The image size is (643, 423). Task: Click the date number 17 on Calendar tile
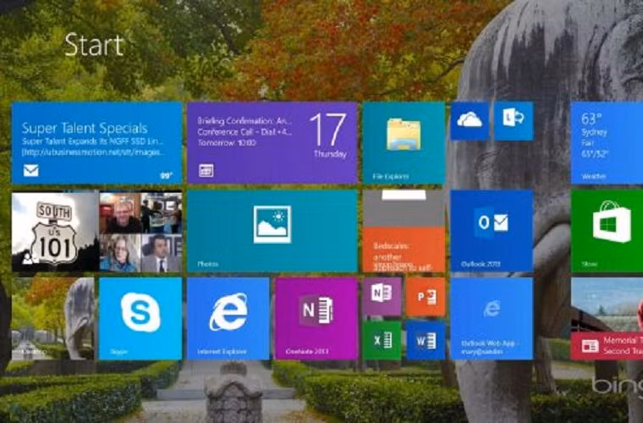point(328,130)
